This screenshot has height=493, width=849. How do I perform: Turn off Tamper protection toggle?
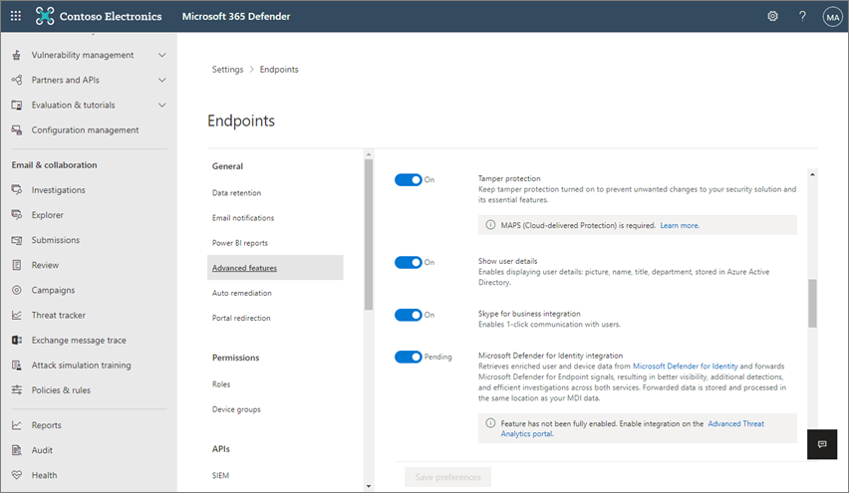click(408, 180)
